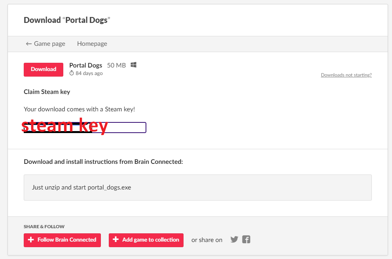Viewport: 392px width, 259px height.
Task: Click the clock icon beside 84 days ago
Action: (72, 73)
